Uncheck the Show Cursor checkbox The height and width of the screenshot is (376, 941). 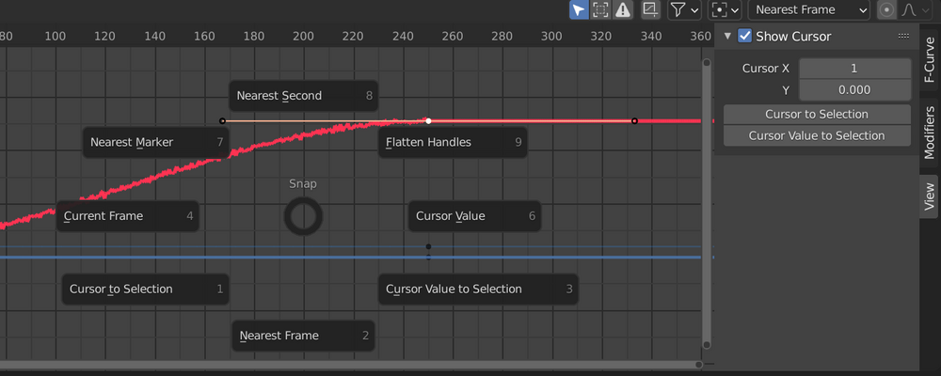(745, 36)
